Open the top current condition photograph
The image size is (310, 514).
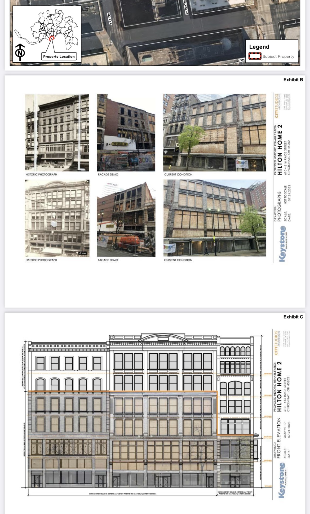(215, 133)
